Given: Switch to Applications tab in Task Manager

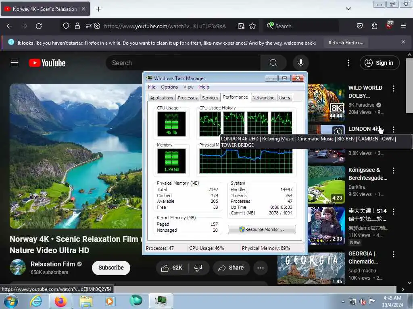Looking at the screenshot, I should tap(162, 98).
